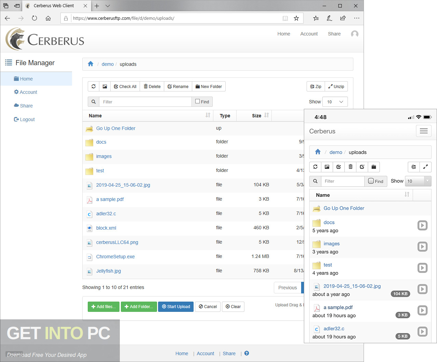Screen dimensions: 437x362
Task: Open the browser Settings and more menu
Action: pyautogui.click(x=357, y=18)
